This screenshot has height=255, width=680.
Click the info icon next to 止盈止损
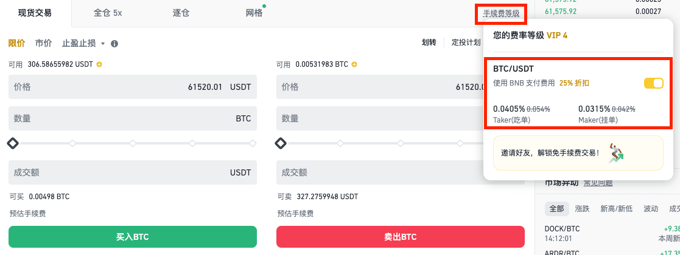114,44
